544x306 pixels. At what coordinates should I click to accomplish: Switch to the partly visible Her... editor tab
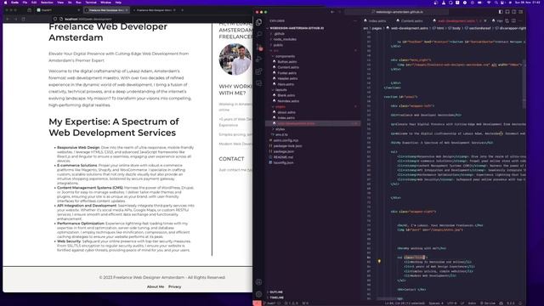click(497, 20)
